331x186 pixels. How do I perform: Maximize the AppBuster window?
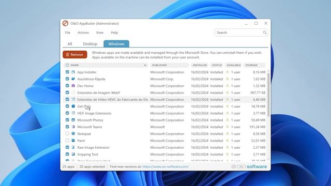[x=256, y=23]
